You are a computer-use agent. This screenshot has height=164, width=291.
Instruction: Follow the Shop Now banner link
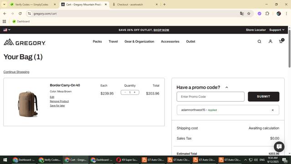click(161, 30)
